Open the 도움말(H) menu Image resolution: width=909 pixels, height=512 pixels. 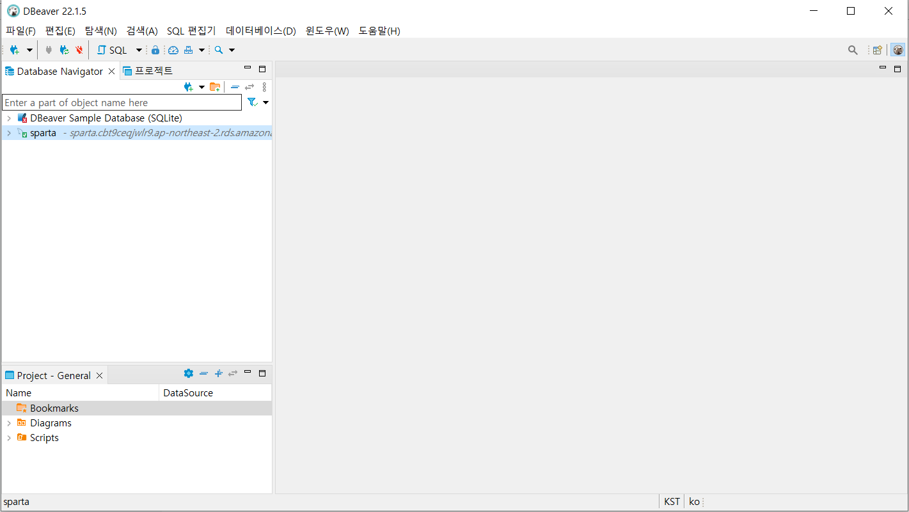[379, 31]
